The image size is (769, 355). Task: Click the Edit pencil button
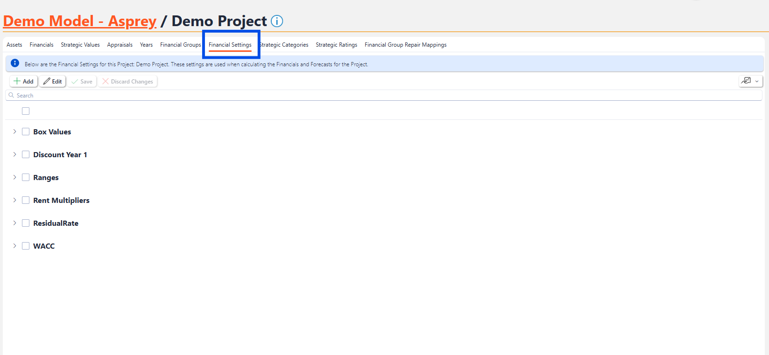53,82
